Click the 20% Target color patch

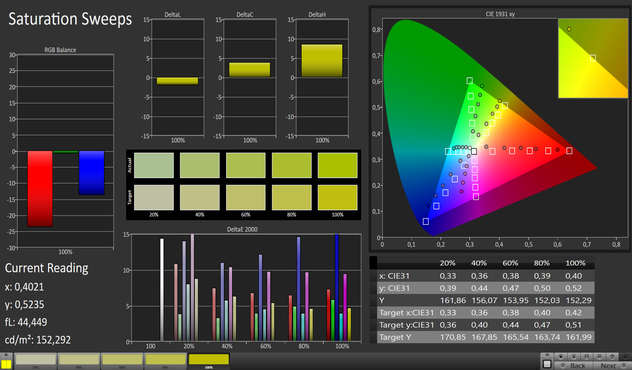tap(154, 197)
